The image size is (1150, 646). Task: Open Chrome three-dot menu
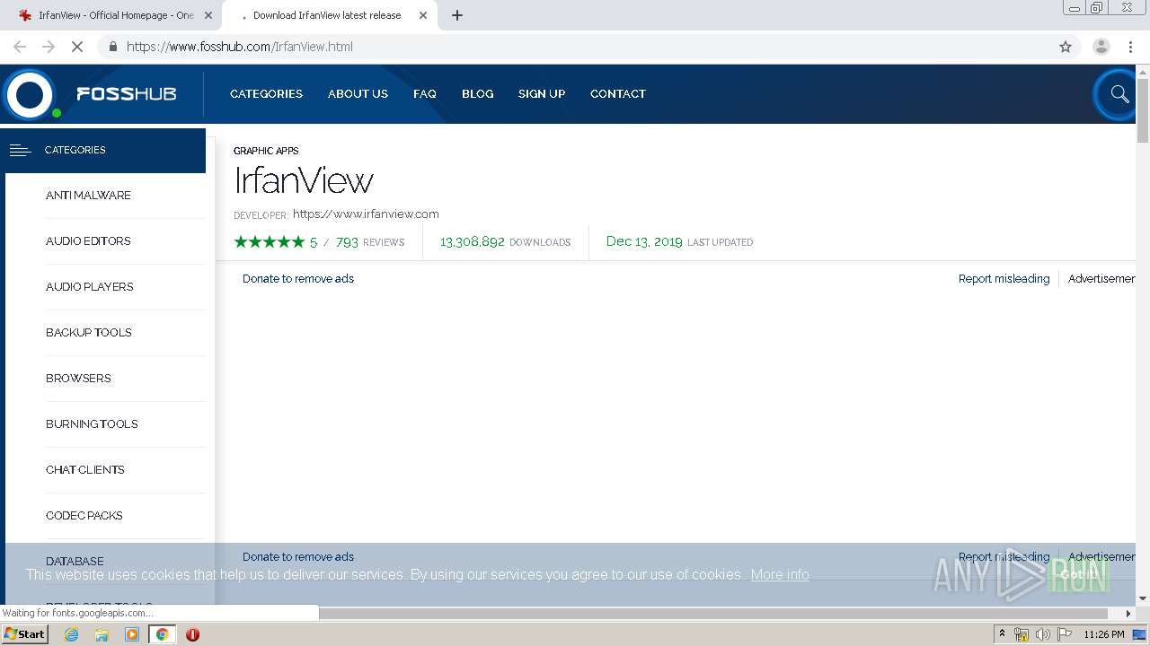coord(1130,47)
